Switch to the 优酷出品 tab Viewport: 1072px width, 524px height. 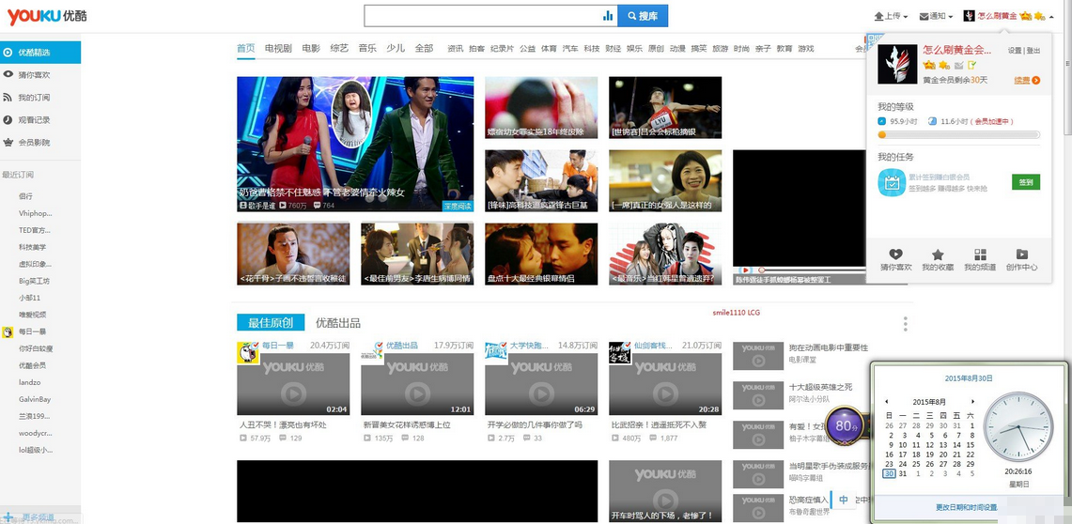click(337, 322)
